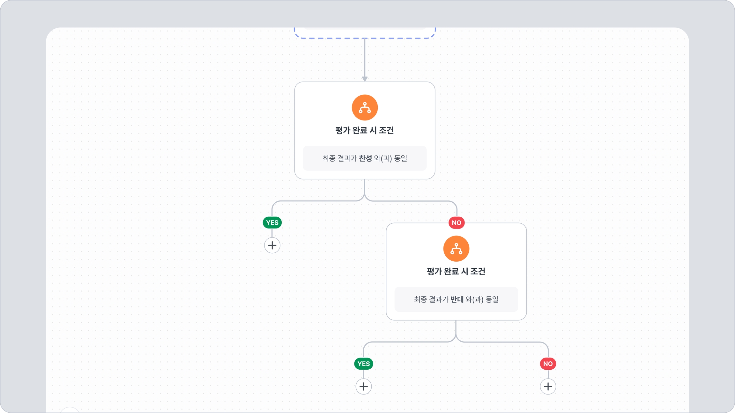Screen dimensions: 735x413
Task: Select the upper '평가 완료 시 조건' title
Action: tap(365, 130)
